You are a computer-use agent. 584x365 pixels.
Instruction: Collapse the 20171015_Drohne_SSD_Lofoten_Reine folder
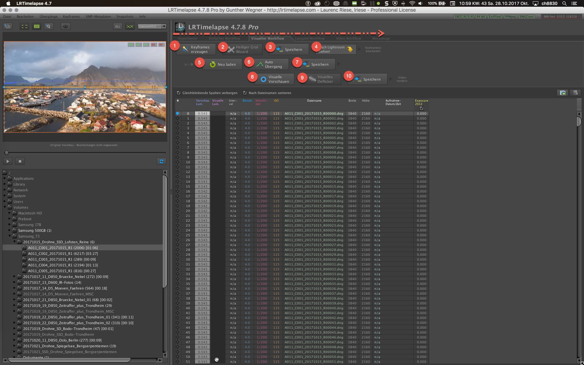tap(15, 242)
